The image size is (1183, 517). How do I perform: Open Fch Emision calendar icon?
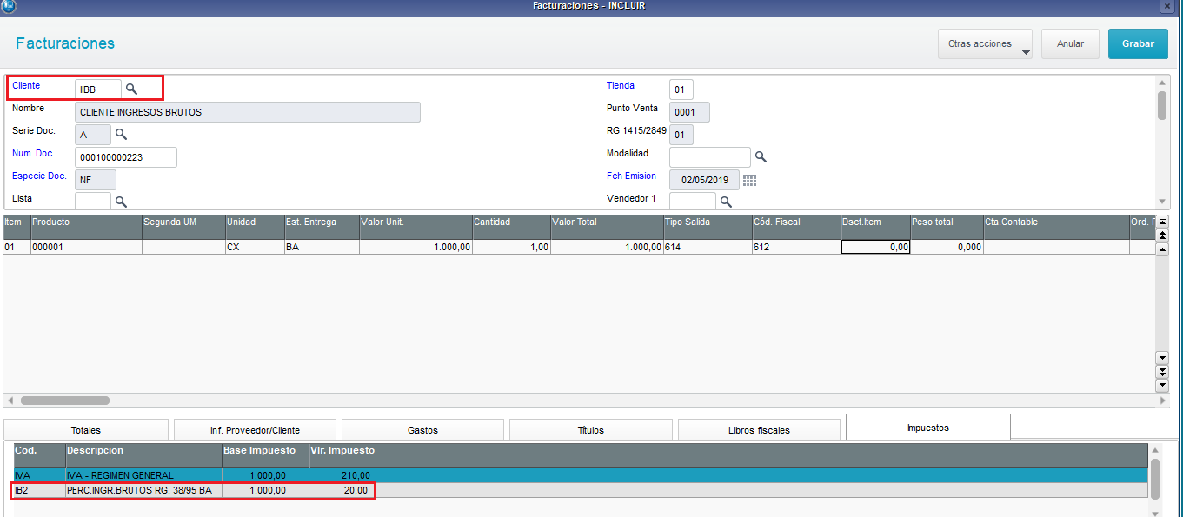749,180
